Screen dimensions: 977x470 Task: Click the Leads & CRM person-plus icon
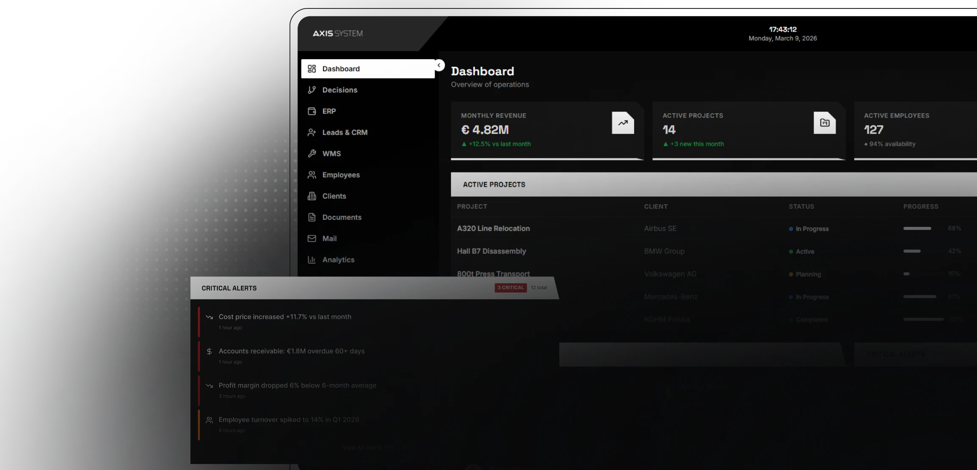312,132
